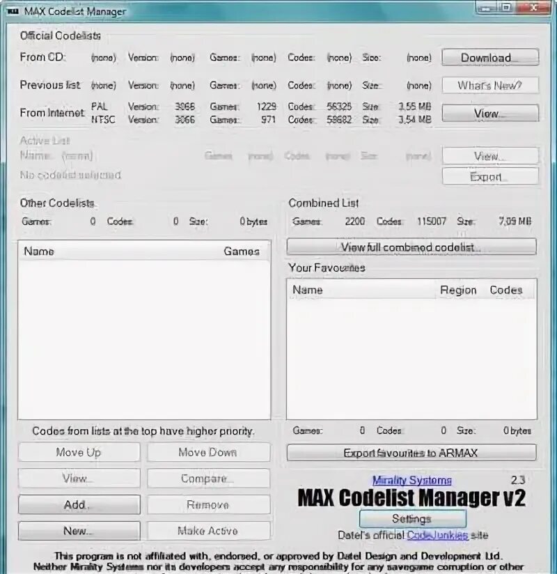Screen dimensions: 557x574
Task: Click the NTSC games value 971
Action: (x=268, y=120)
